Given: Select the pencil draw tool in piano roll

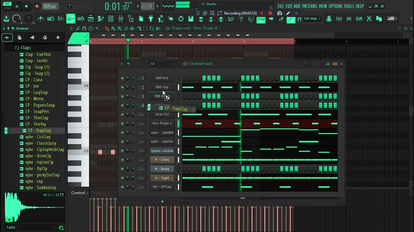Looking at the screenshot, I should point(107,28).
